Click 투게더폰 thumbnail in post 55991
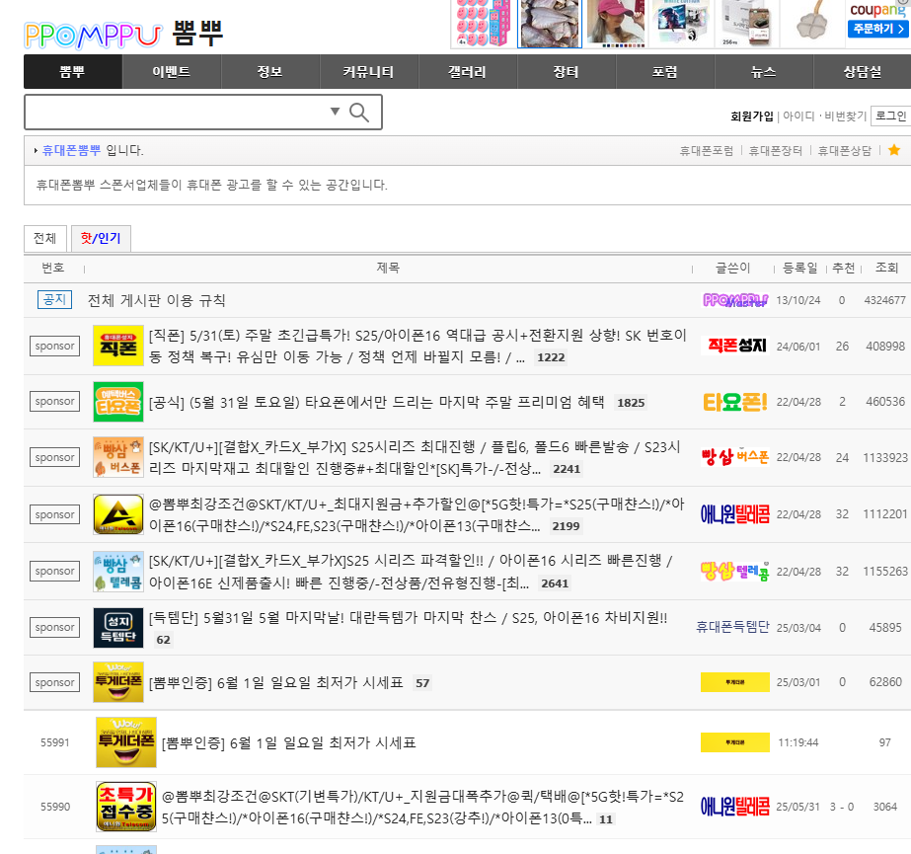The image size is (911, 854). tap(126, 742)
